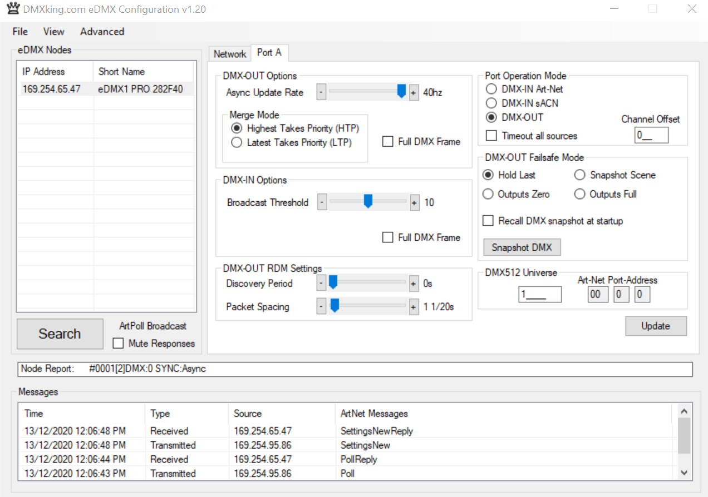Viewport: 708px width, 497px height.
Task: Select the PollReply message row
Action: (x=347, y=460)
